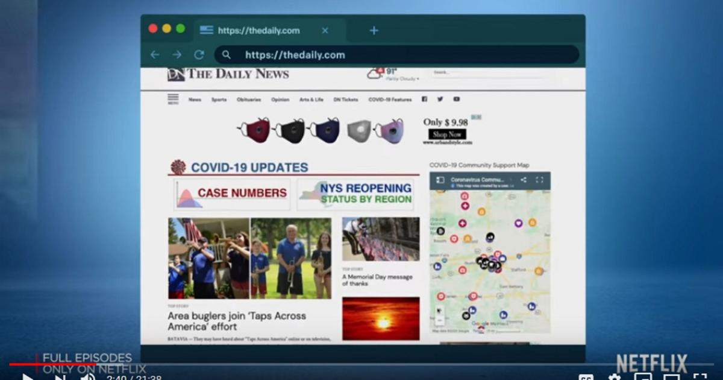This screenshot has height=380, width=723.
Task: Click the Facebook icon in the nav bar
Action: click(424, 99)
